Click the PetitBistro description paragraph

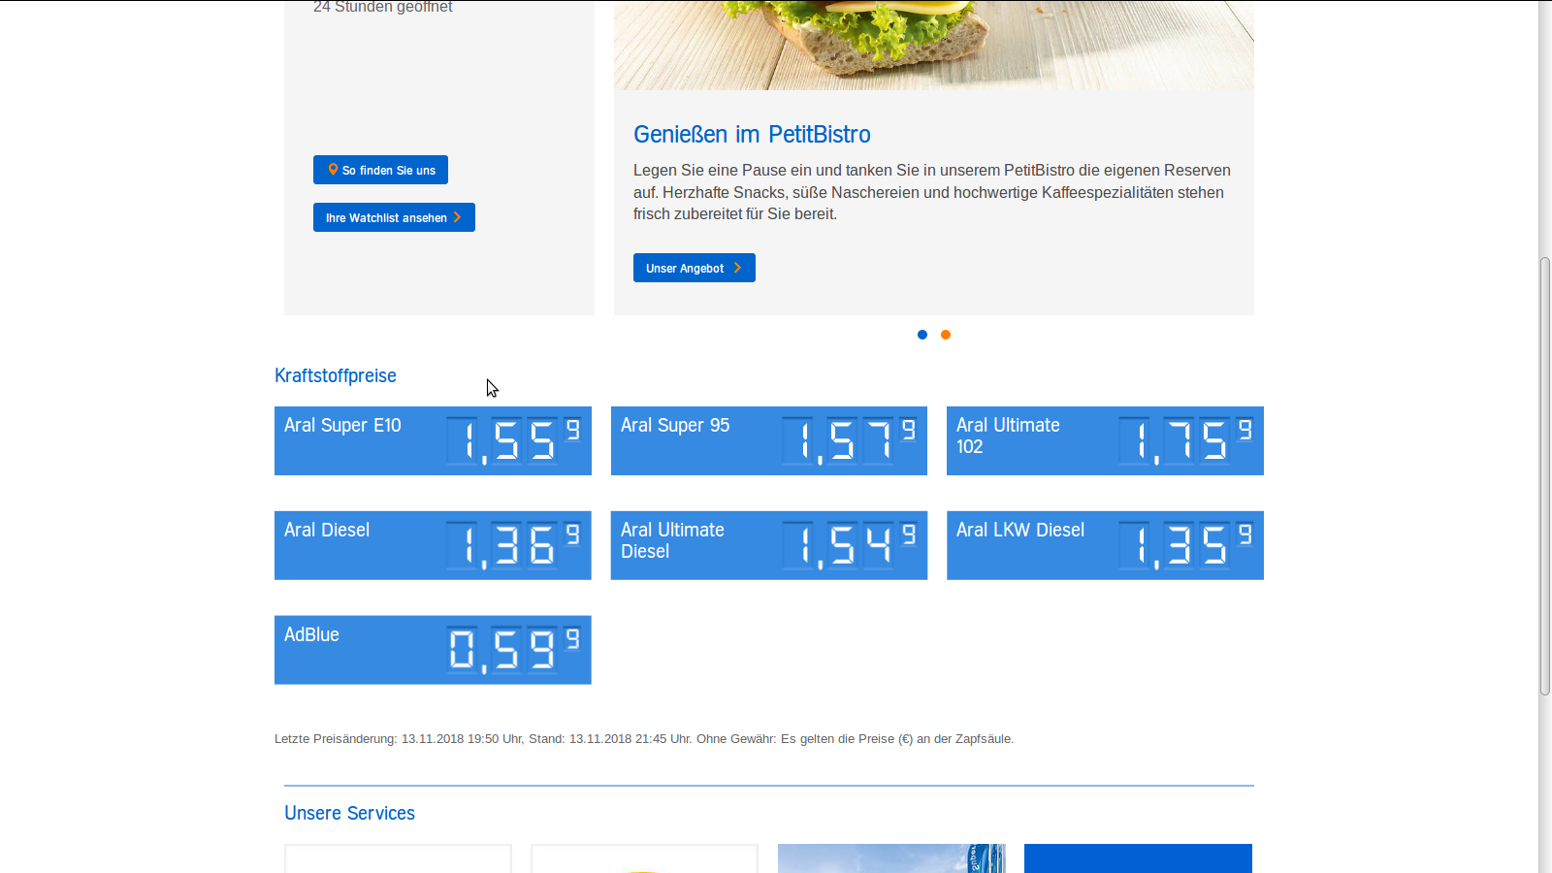click(932, 192)
